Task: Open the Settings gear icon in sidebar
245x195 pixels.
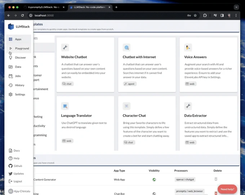Action: [10, 94]
